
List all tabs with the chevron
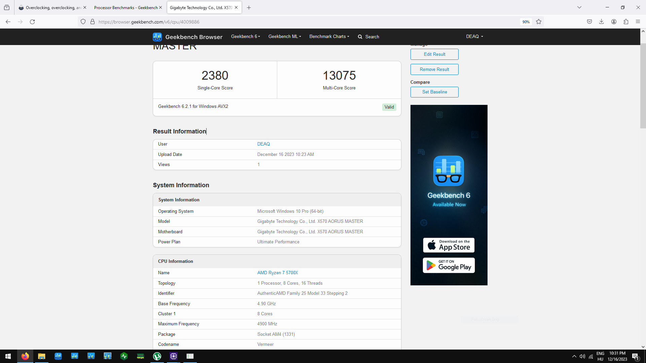579,7
